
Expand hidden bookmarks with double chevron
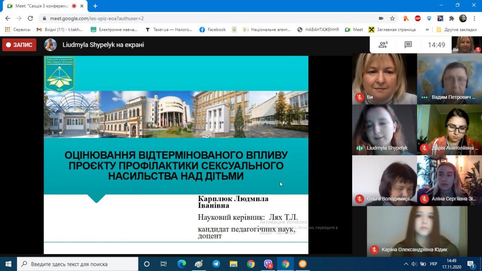click(427, 29)
